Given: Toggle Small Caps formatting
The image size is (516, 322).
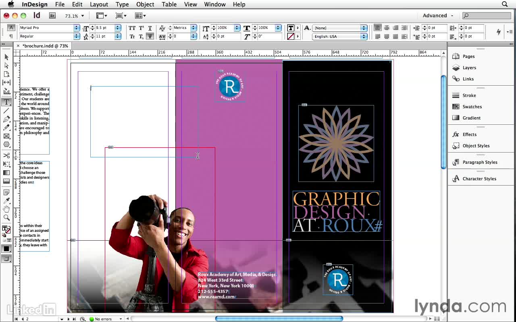Looking at the screenshot, I should pyautogui.click(x=132, y=36).
